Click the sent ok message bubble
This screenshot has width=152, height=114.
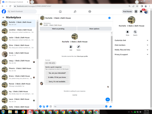(x=108, y=99)
